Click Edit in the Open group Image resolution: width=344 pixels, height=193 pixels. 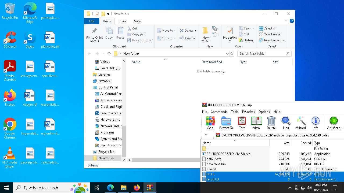(244, 34)
